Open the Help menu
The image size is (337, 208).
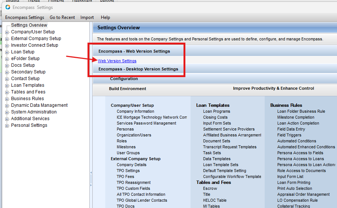[105, 17]
